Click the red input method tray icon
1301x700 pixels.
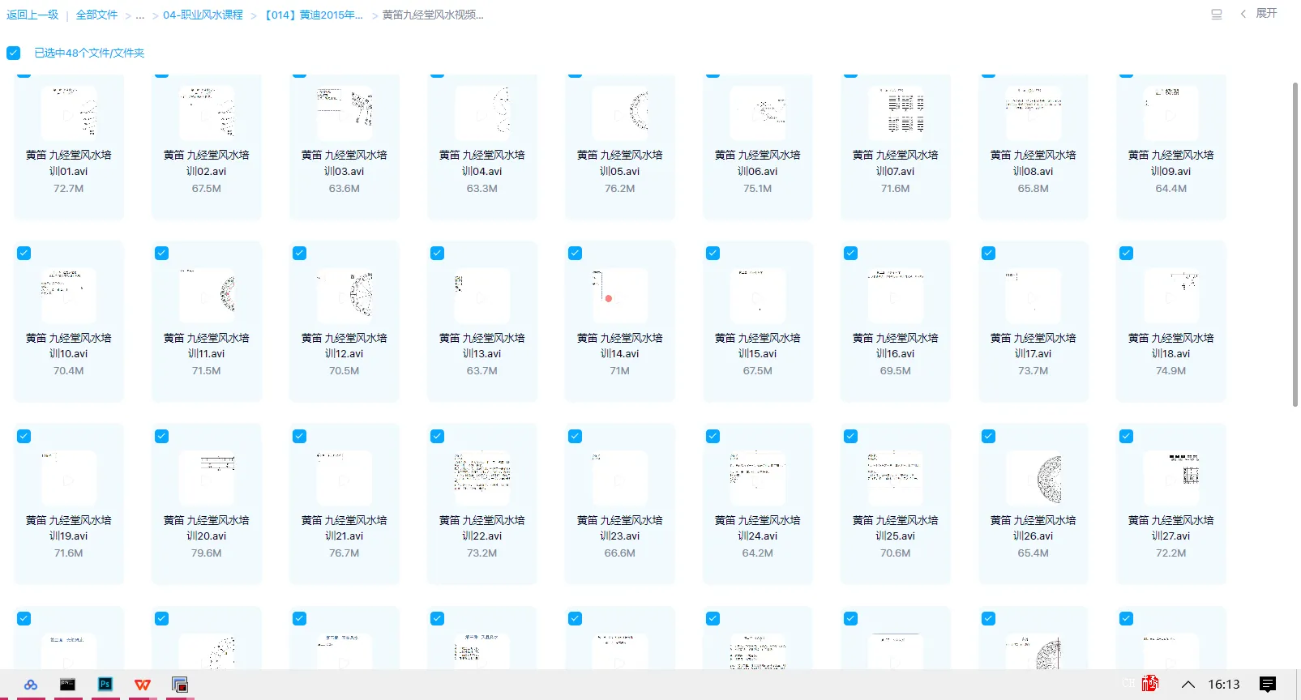coord(1149,684)
